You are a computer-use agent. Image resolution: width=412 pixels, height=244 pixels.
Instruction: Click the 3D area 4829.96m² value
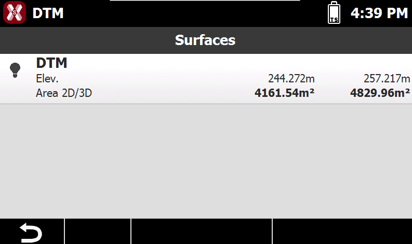tap(380, 93)
